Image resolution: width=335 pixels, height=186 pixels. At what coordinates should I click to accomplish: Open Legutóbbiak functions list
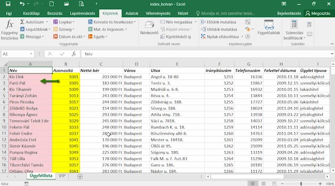pyautogui.click(x=35, y=29)
